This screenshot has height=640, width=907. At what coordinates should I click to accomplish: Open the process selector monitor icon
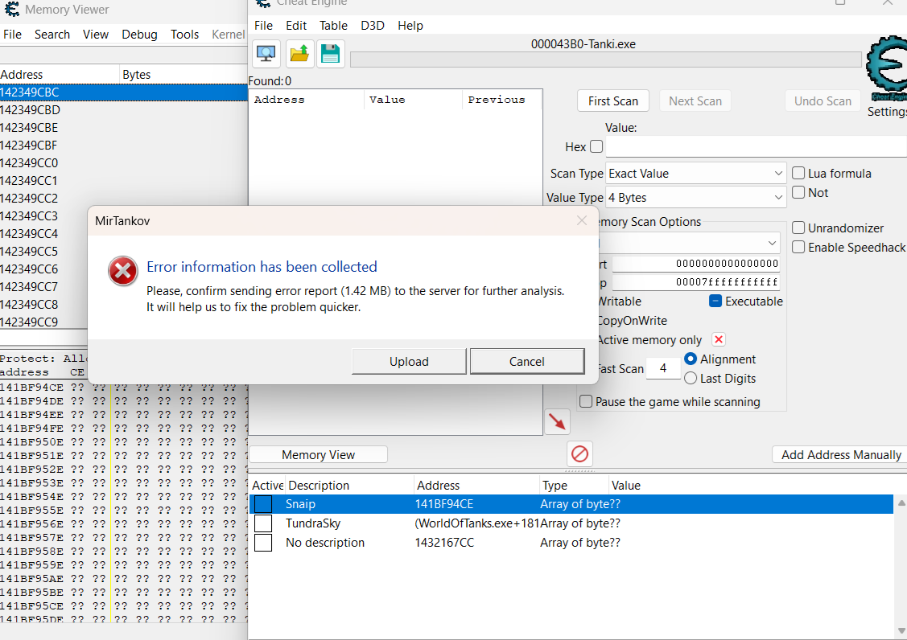(x=266, y=55)
